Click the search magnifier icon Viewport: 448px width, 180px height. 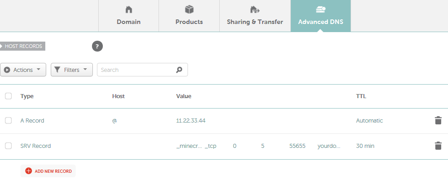click(x=179, y=70)
